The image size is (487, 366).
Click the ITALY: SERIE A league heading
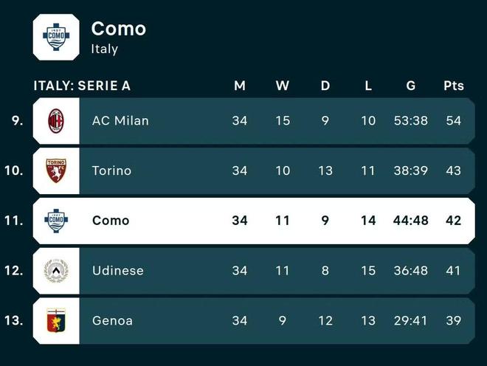click(x=82, y=86)
